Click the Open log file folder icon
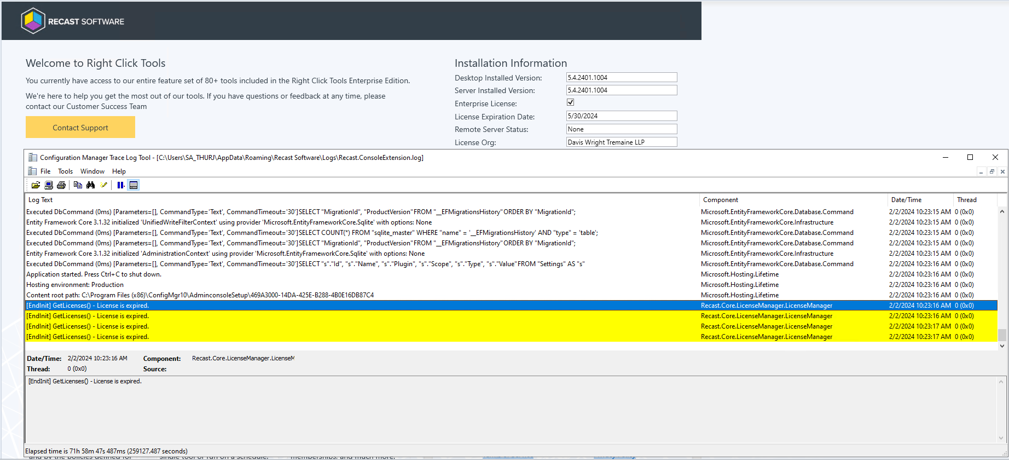The image size is (1009, 460). 36,185
